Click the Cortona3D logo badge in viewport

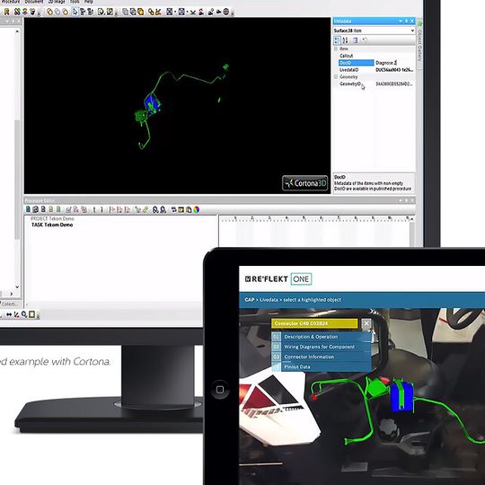(305, 183)
